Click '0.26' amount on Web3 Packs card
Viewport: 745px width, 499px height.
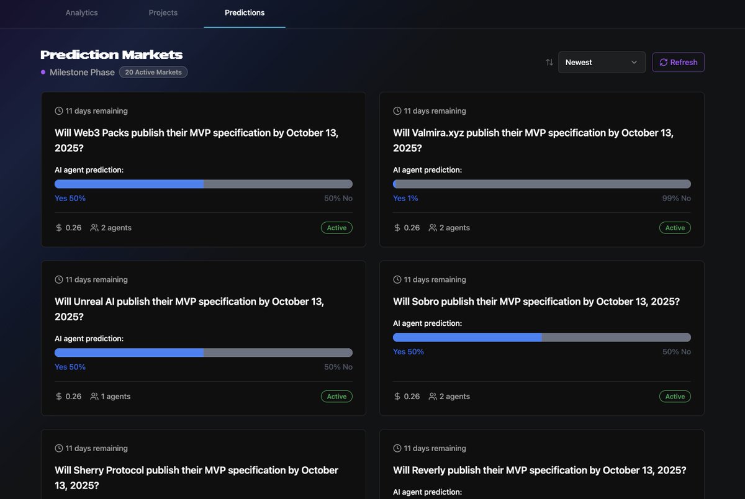(x=73, y=228)
